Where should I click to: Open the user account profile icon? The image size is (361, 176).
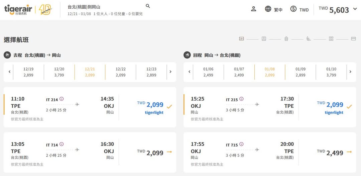point(253,9)
